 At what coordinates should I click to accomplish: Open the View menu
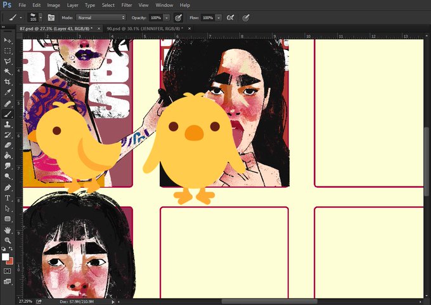tap(143, 5)
